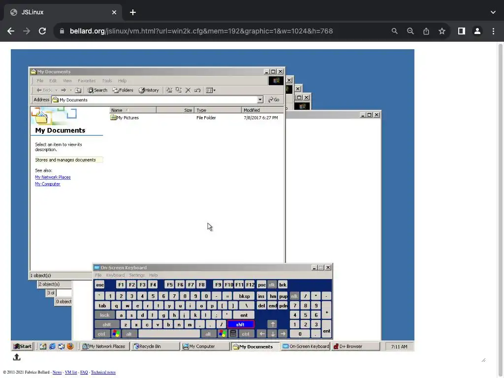
Task: Follow the My Computer link in side panel
Action: [x=48, y=184]
